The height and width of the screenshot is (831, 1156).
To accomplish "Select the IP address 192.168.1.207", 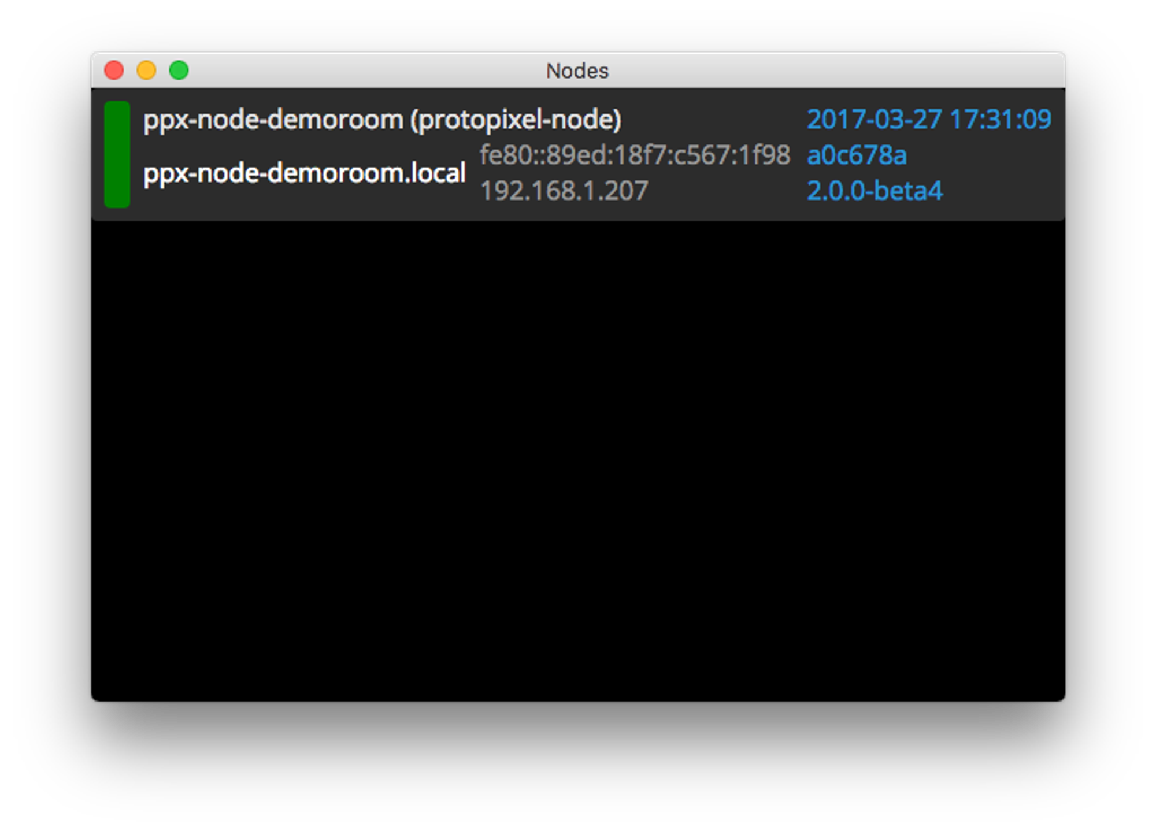I will coord(564,190).
